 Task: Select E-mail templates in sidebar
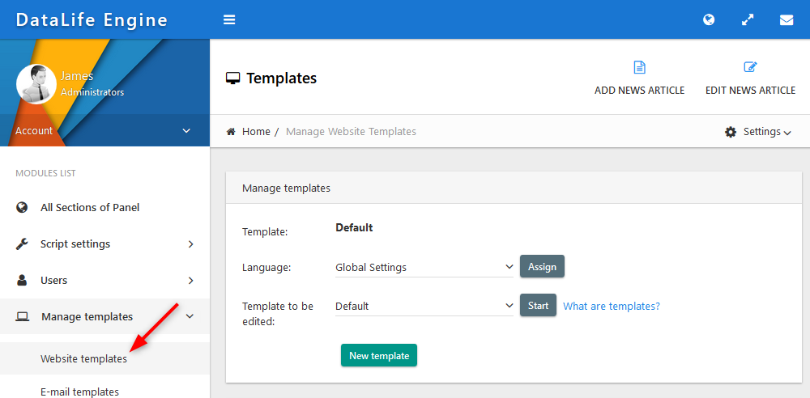(79, 392)
